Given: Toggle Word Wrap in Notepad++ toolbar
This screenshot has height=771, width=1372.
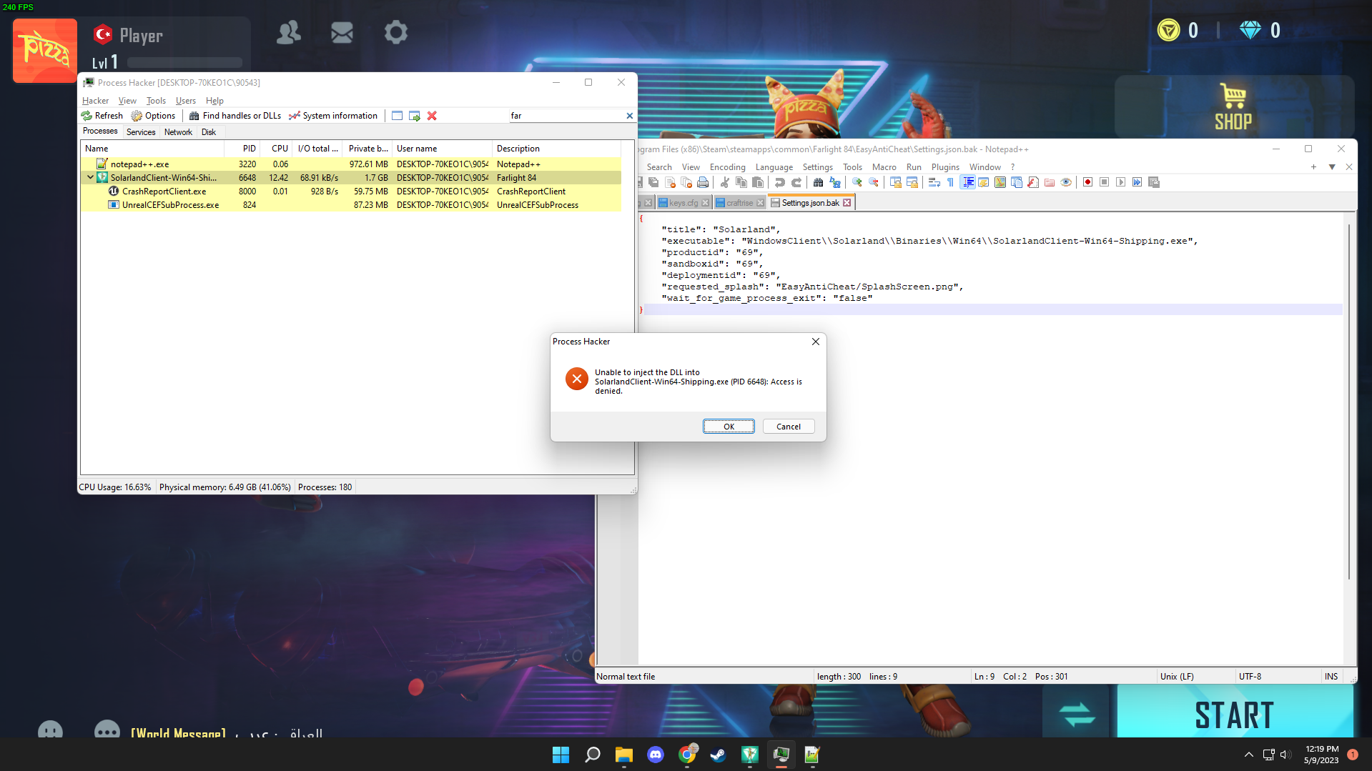Looking at the screenshot, I should point(934,183).
